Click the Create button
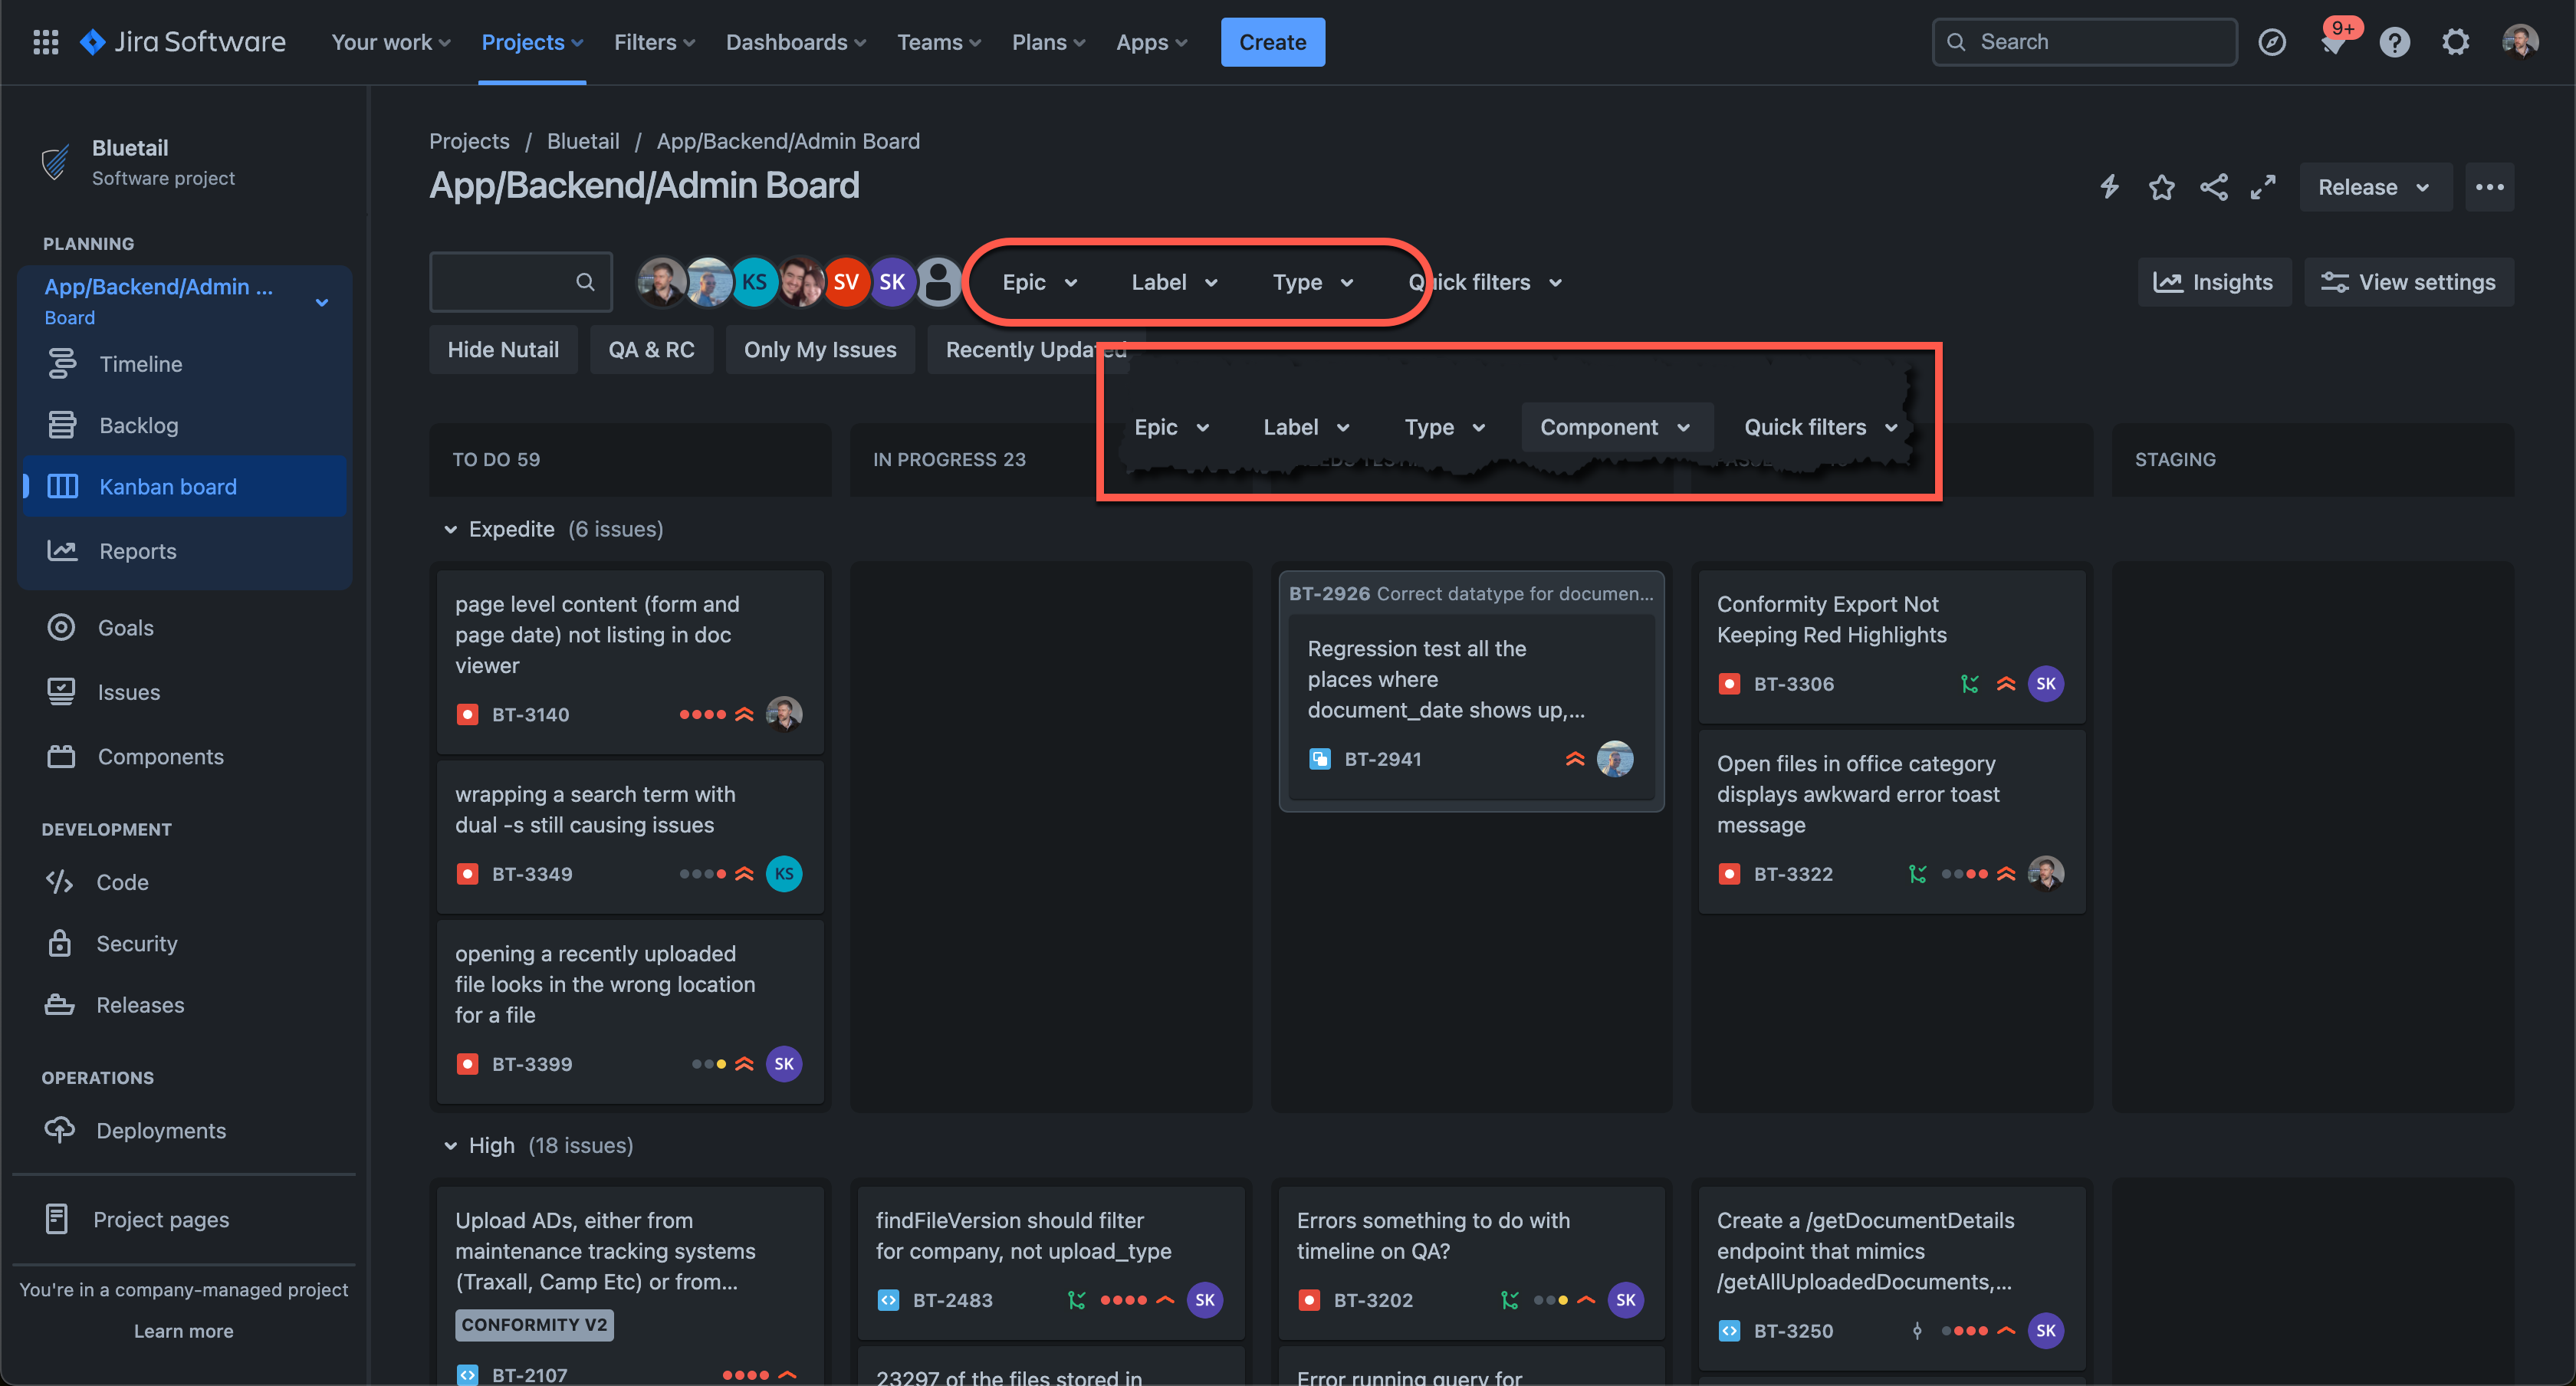The height and width of the screenshot is (1386, 2576). point(1272,42)
